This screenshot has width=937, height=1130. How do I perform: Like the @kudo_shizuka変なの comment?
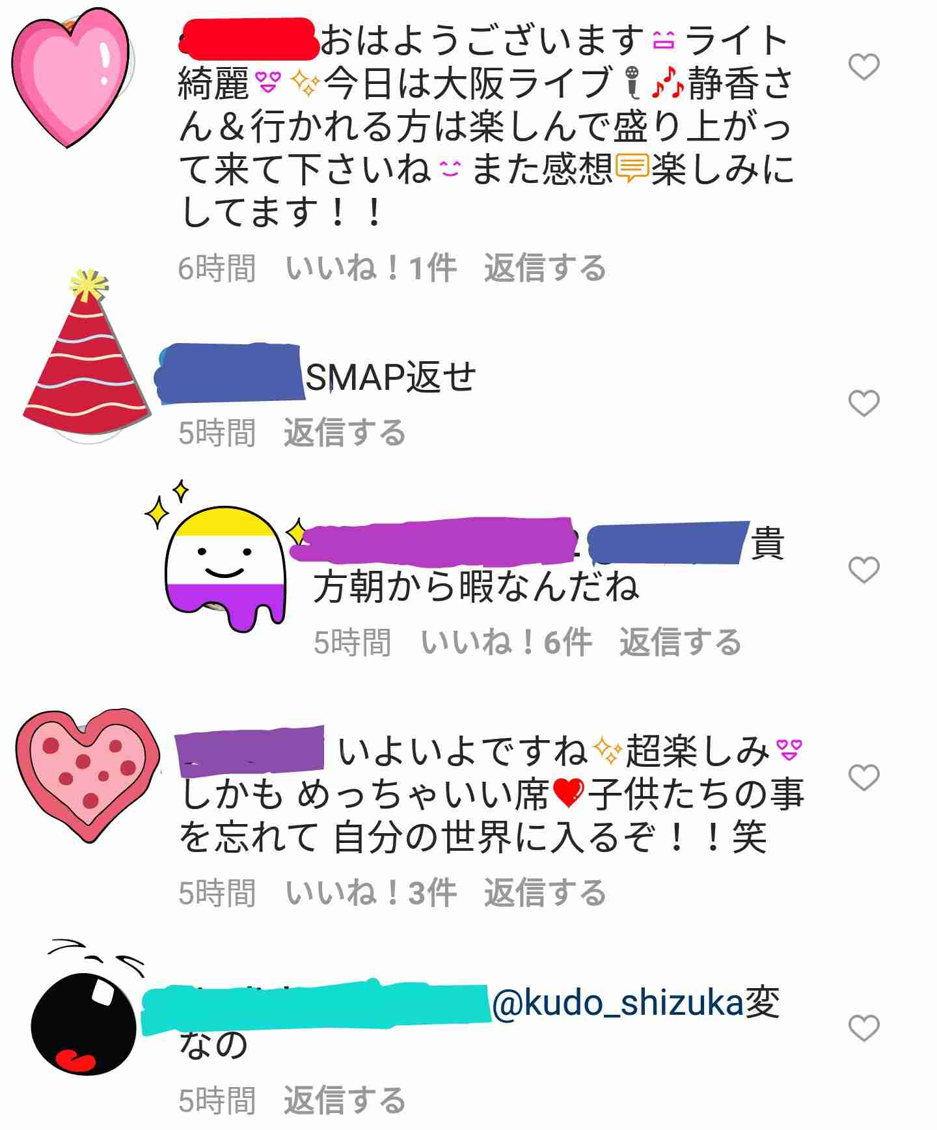[x=864, y=1028]
